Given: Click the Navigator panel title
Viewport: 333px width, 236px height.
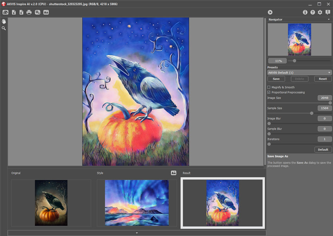Looking at the screenshot, I should point(275,19).
